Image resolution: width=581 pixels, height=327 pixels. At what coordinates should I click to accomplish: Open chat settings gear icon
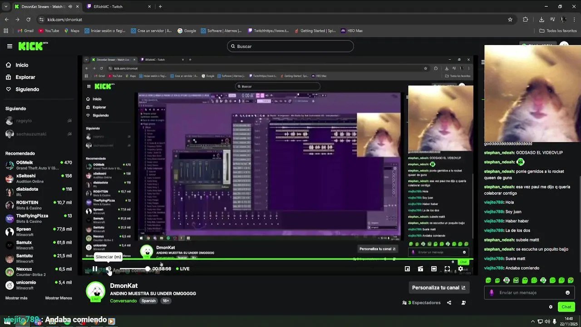(551, 307)
